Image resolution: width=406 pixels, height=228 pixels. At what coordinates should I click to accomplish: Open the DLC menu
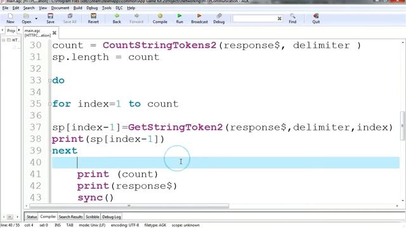tap(119, 8)
